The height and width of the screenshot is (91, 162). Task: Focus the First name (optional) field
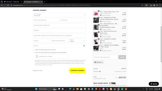46,20
